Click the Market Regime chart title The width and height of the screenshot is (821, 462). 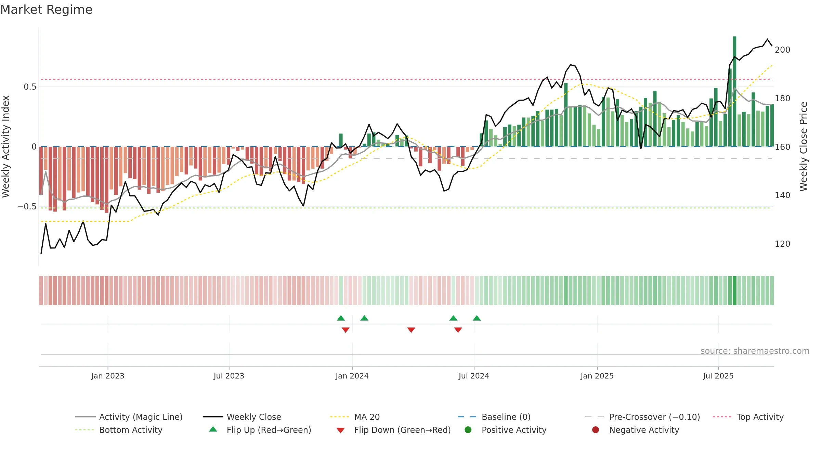click(46, 10)
